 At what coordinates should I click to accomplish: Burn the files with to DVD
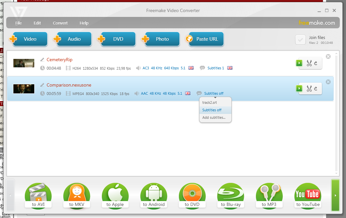tap(192, 196)
